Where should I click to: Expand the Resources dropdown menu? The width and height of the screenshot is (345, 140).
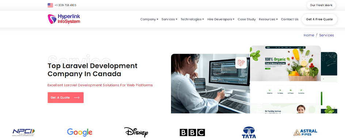tap(268, 19)
